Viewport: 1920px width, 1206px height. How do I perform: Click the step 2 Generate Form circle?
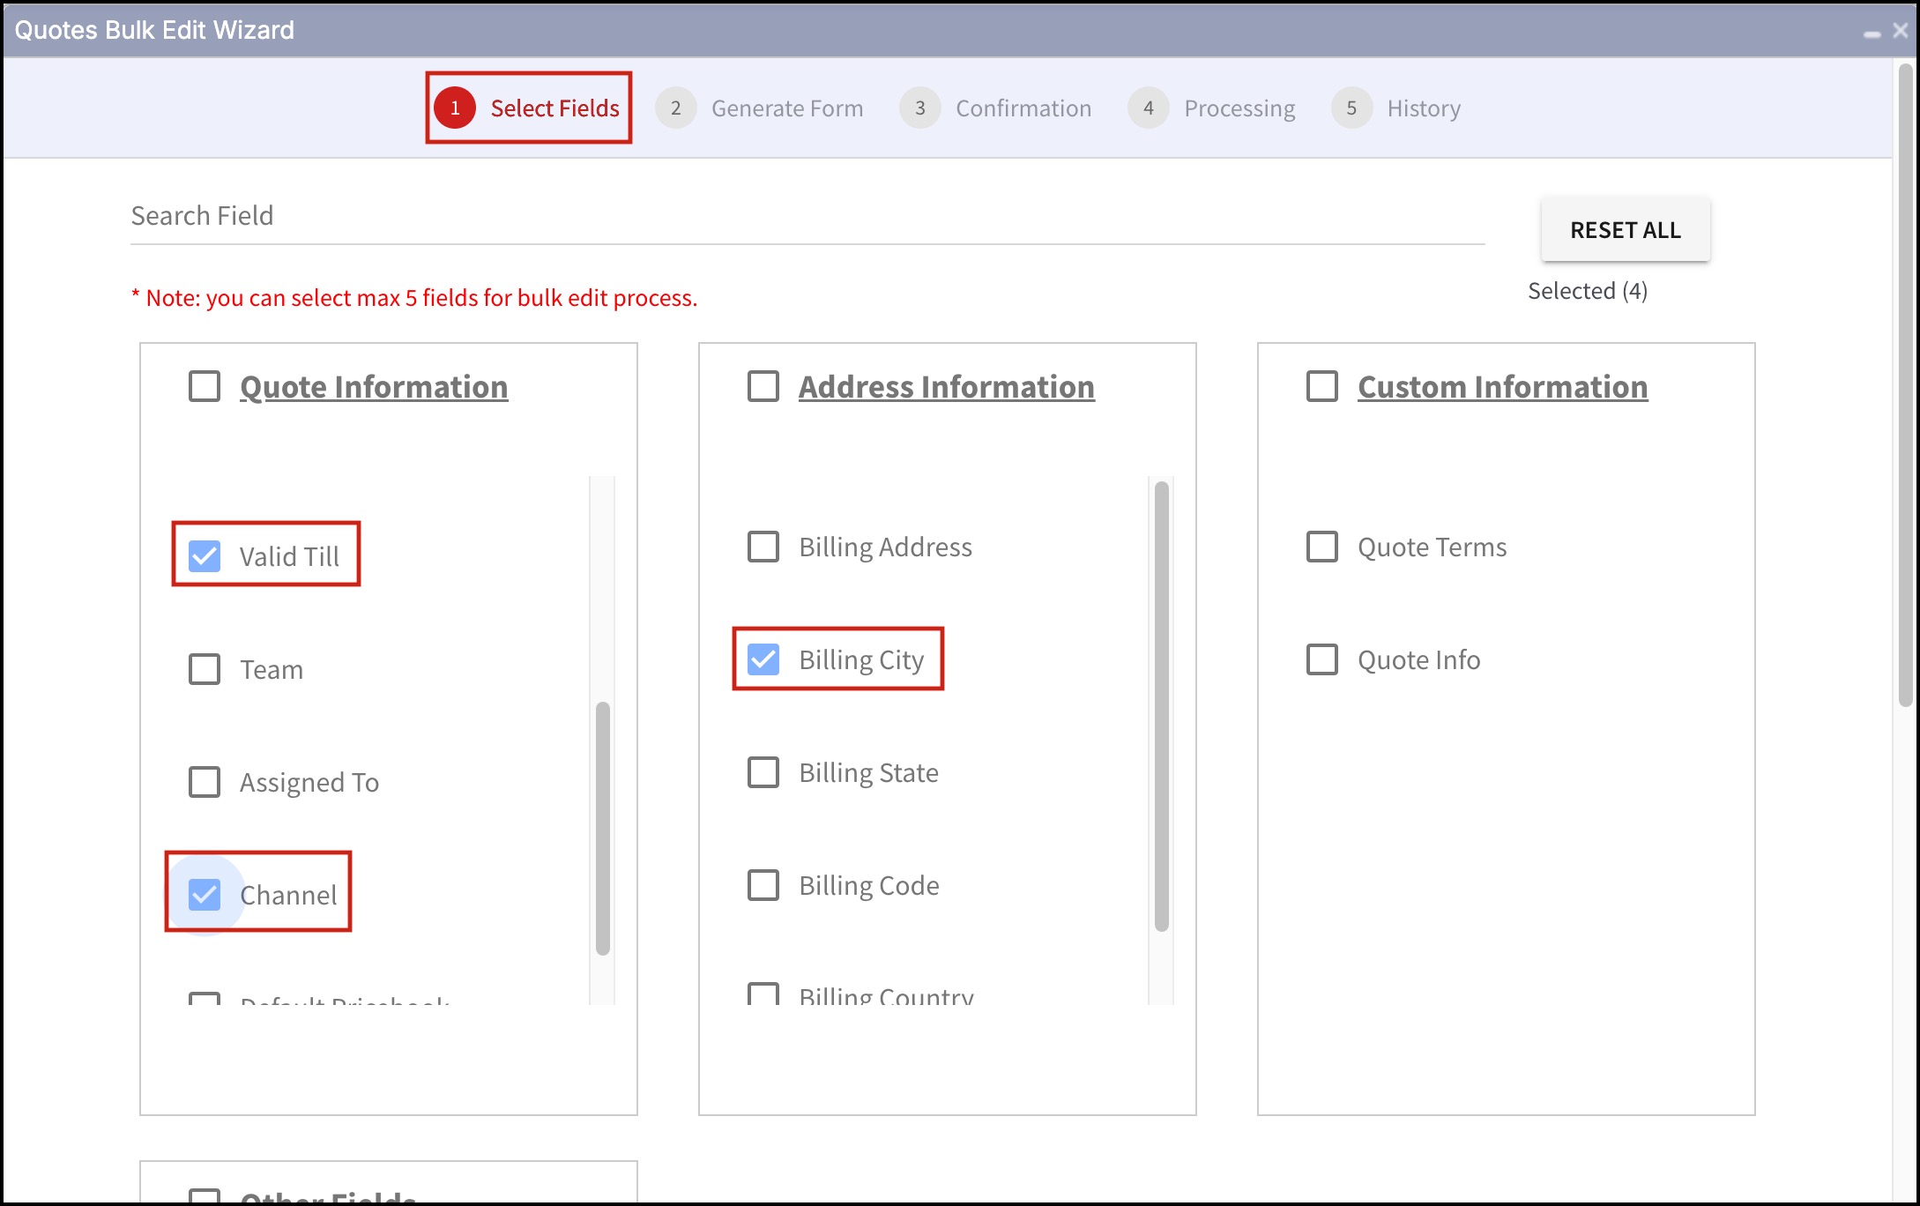tap(675, 108)
